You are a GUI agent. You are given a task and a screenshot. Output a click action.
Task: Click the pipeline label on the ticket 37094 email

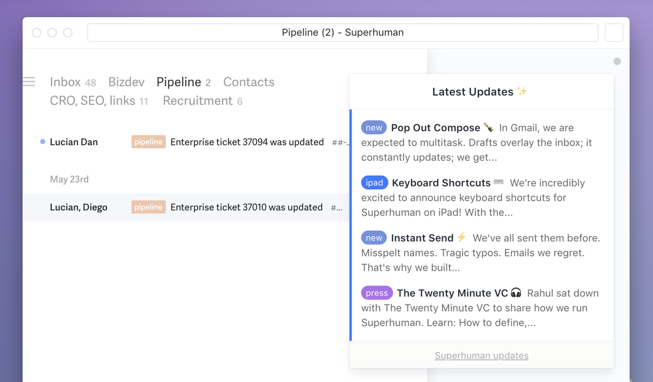pos(149,142)
